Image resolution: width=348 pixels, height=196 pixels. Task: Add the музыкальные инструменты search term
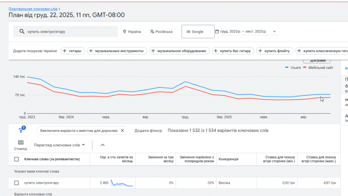pos(117,51)
